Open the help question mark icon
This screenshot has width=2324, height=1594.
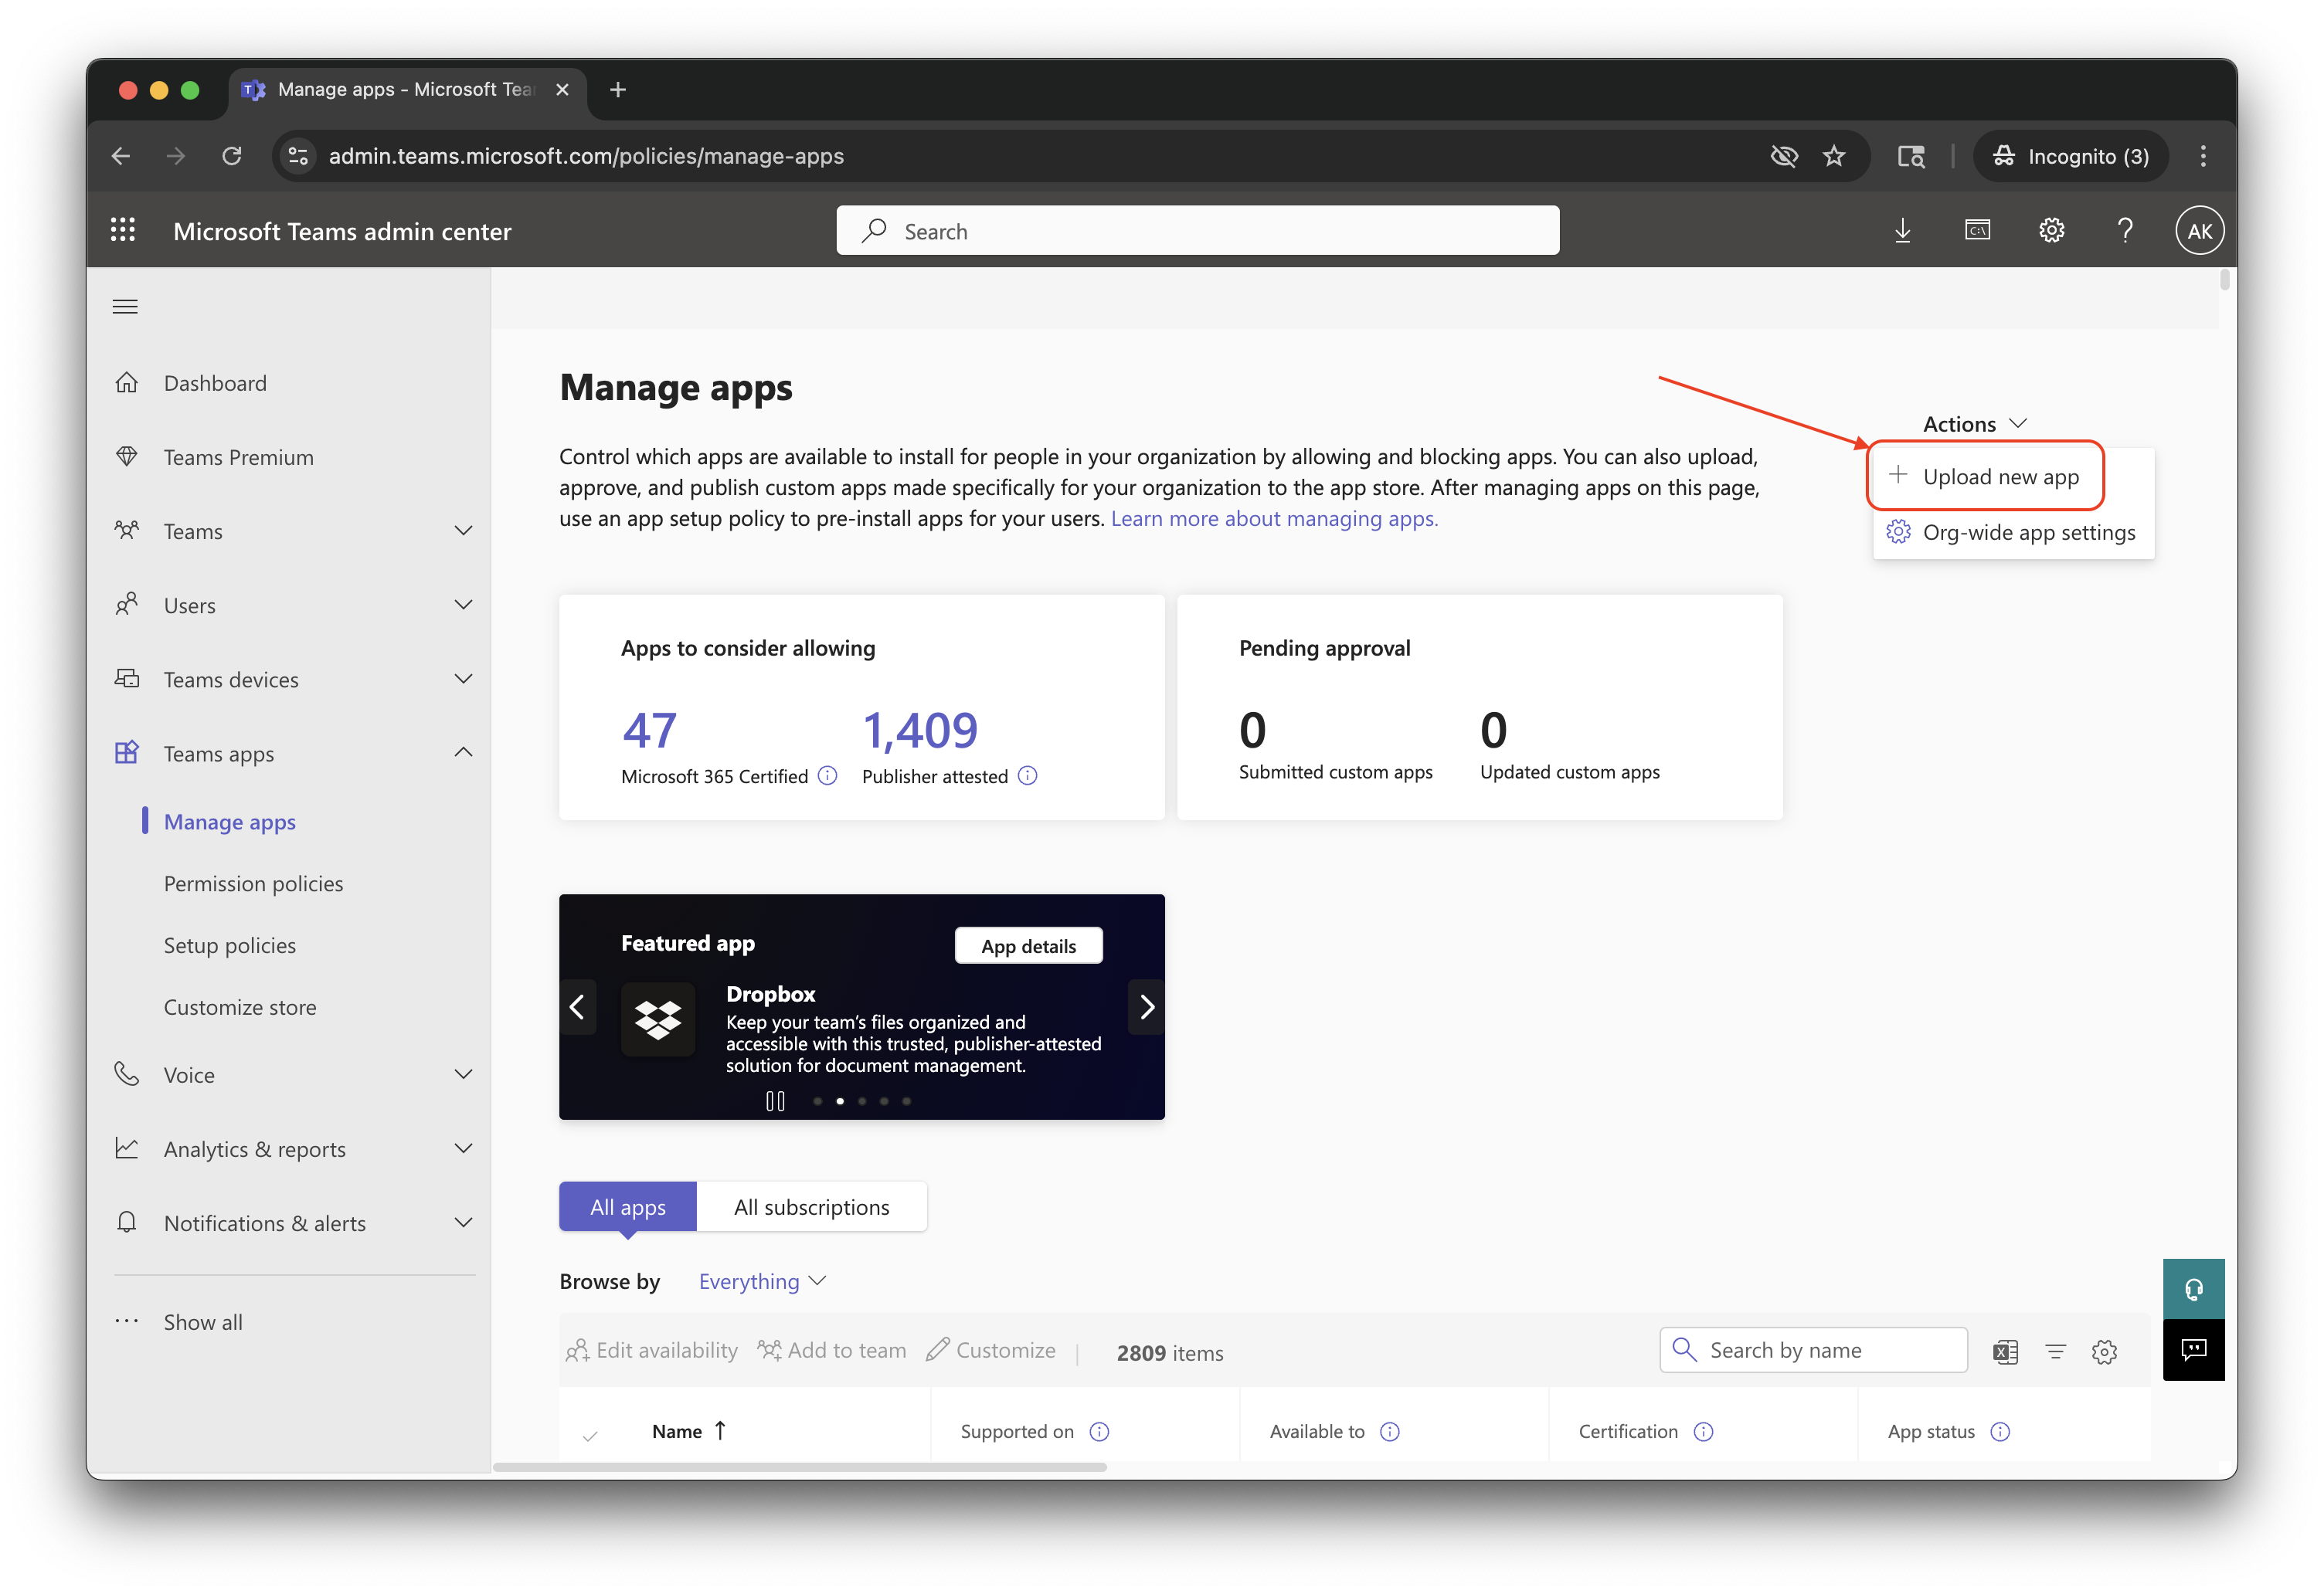tap(2125, 231)
